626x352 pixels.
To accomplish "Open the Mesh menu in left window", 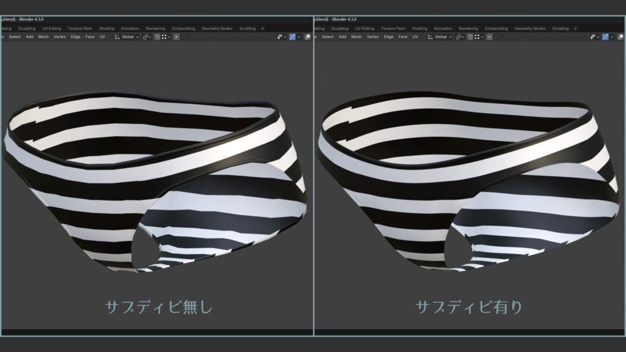I will [x=43, y=37].
